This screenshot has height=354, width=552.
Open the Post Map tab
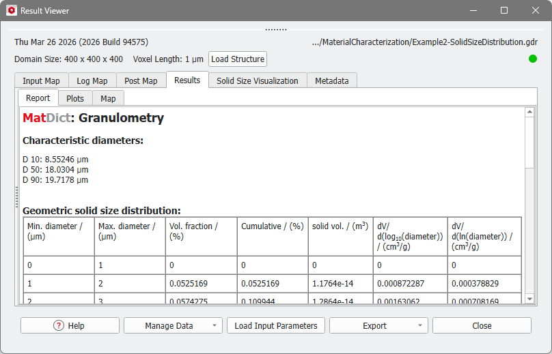click(141, 81)
